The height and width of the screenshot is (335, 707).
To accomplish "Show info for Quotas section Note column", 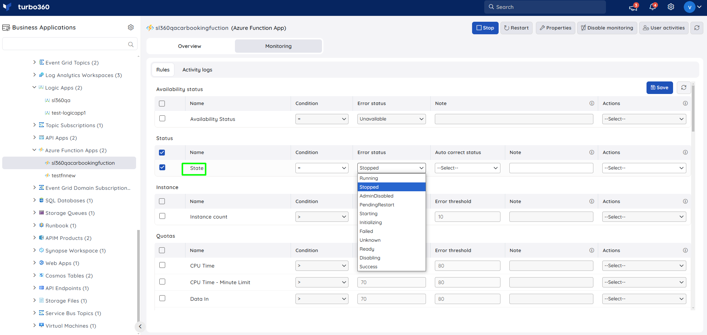I will tap(592, 251).
